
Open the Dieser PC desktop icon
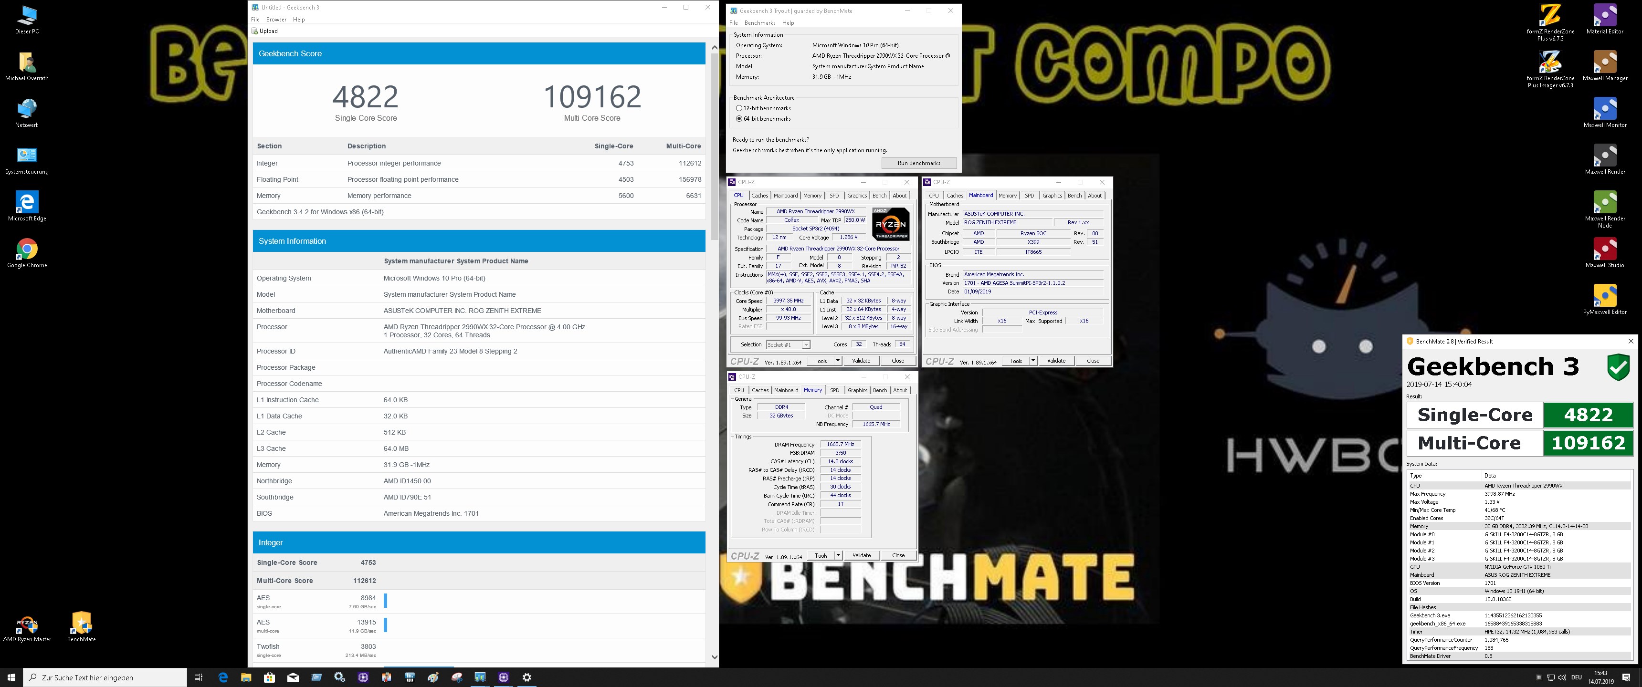tap(27, 19)
